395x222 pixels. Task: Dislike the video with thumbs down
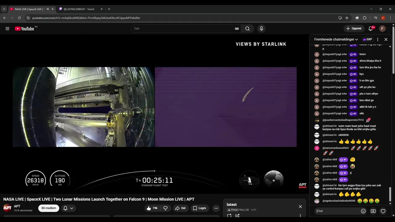165,208
